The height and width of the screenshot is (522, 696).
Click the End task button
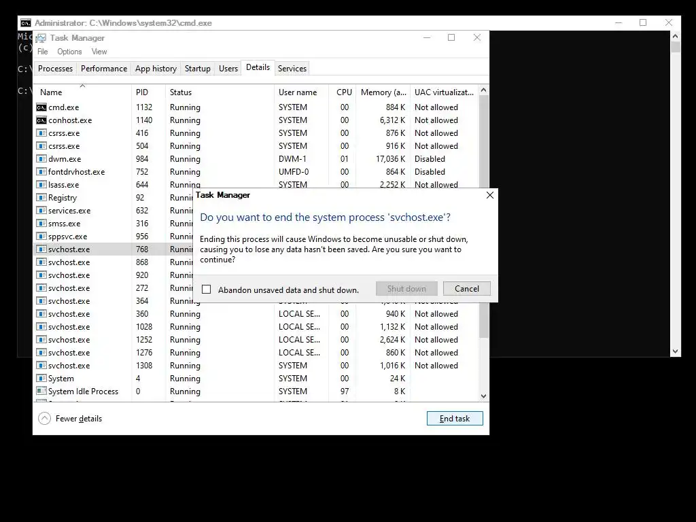pos(455,419)
